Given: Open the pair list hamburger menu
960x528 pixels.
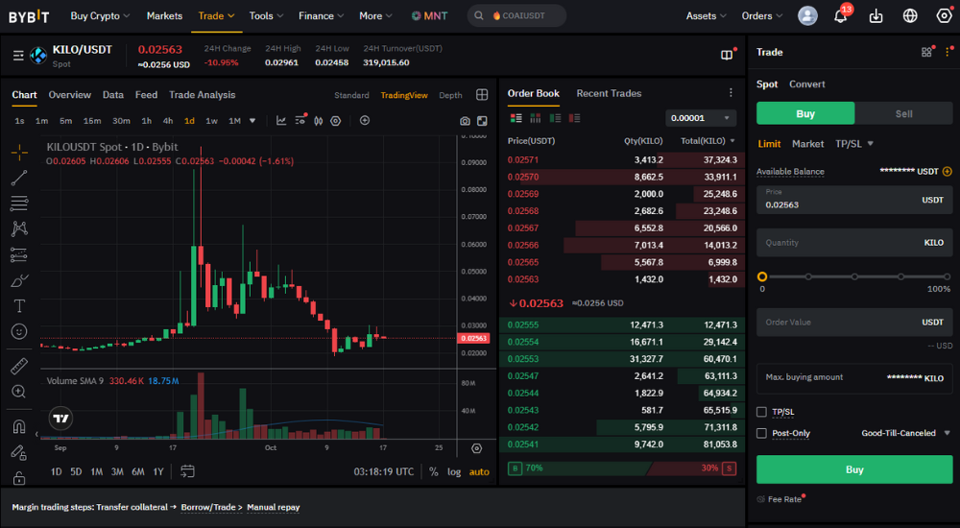Looking at the screenshot, I should tap(18, 56).
